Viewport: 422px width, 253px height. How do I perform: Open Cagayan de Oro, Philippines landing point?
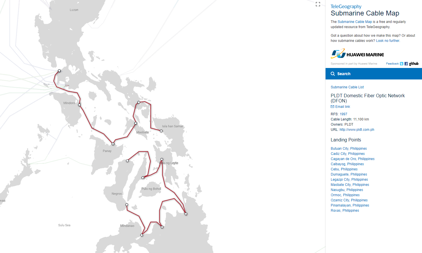click(353, 159)
